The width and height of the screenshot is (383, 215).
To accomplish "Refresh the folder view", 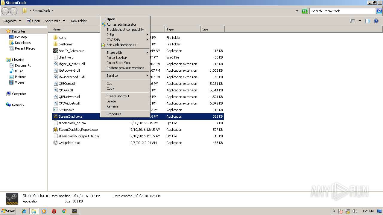I will pos(305,11).
